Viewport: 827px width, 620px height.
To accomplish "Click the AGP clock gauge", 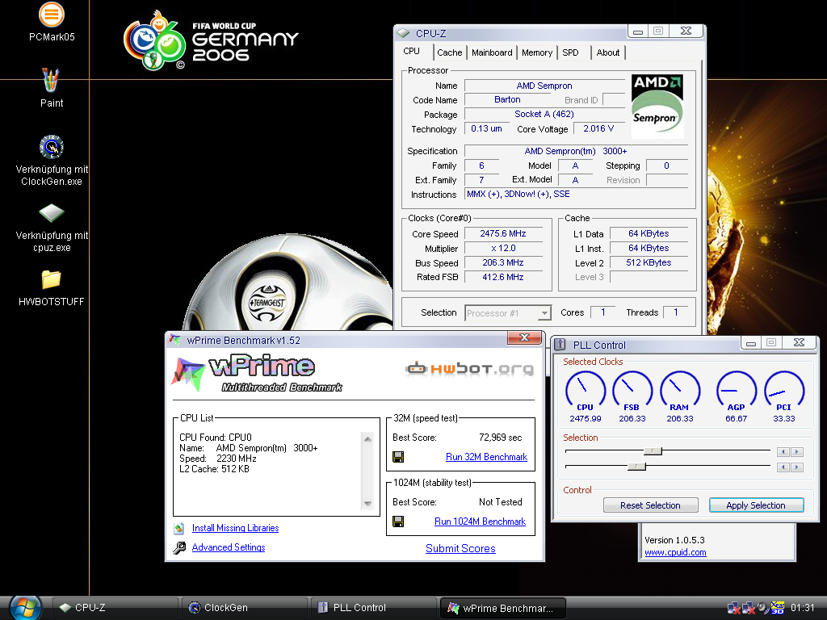I will (737, 392).
